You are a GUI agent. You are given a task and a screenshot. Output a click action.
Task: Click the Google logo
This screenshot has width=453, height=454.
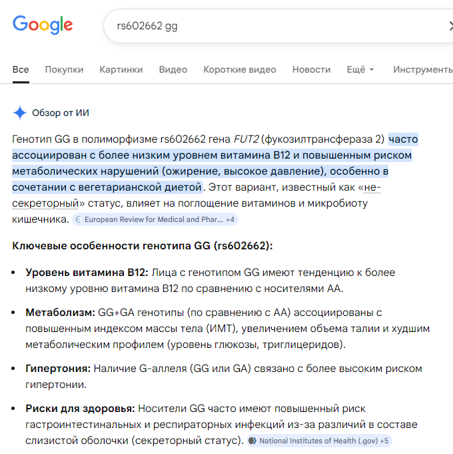pyautogui.click(x=43, y=25)
